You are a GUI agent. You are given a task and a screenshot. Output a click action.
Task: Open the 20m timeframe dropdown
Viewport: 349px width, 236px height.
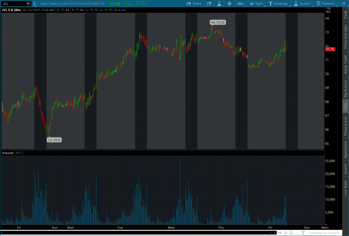tap(241, 3)
